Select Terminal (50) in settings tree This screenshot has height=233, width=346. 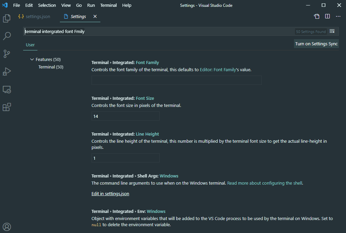[51, 67]
